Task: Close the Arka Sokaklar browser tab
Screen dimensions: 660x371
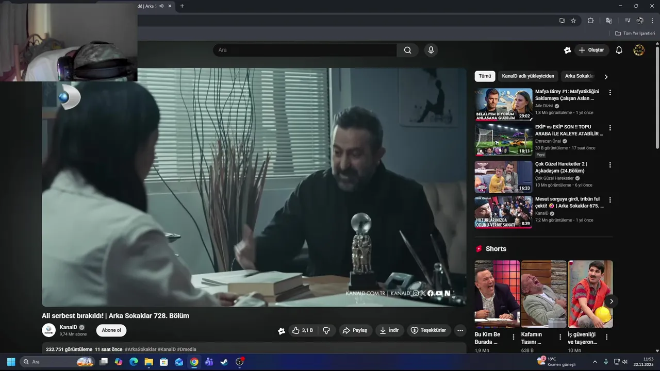Action: coord(170,6)
